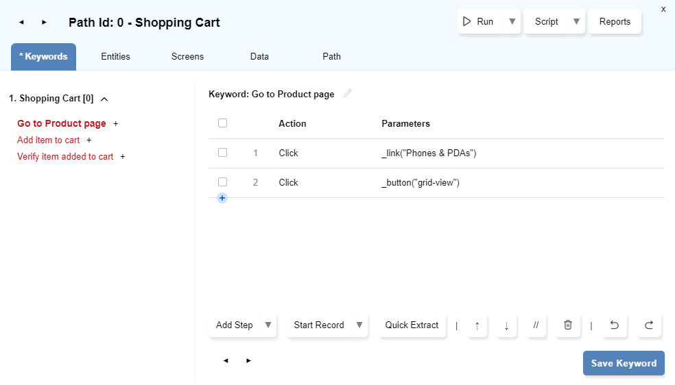Image resolution: width=675 pixels, height=385 pixels.
Task: Click the Save Keyword button
Action: click(624, 363)
